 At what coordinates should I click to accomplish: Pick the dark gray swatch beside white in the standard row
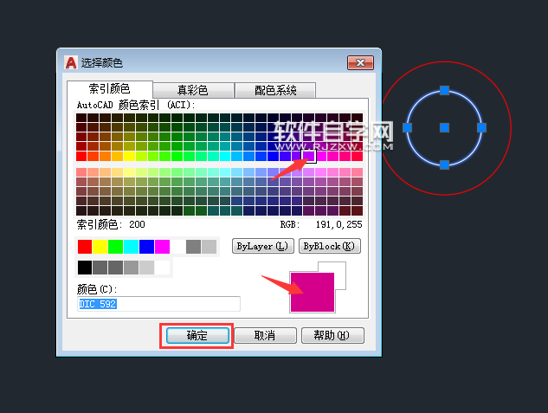coord(193,247)
